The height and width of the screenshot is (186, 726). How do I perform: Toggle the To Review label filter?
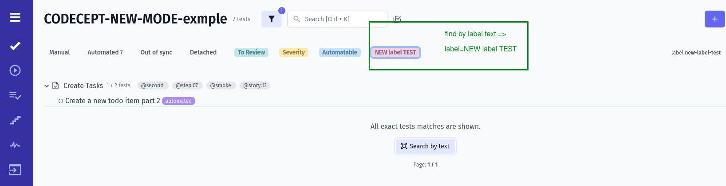(x=251, y=52)
